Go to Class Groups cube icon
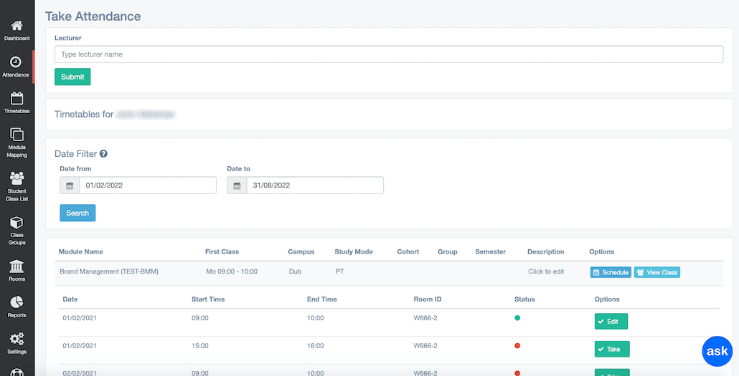The height and width of the screenshot is (376, 739). (17, 223)
